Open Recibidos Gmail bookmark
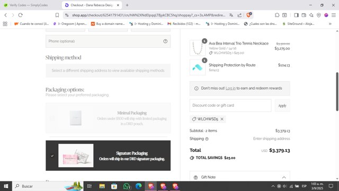Screen dimensions: 339x191 click(184, 24)
